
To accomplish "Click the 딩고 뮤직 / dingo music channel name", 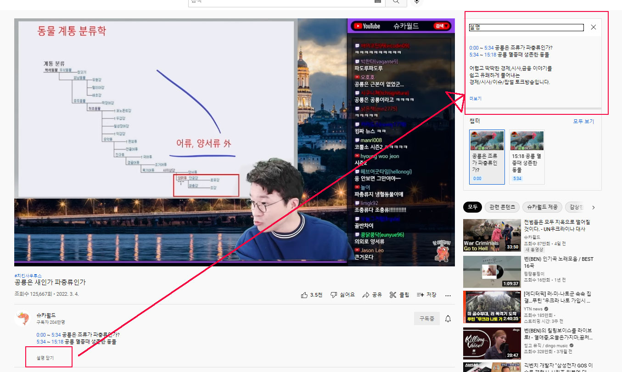I will click(545, 345).
